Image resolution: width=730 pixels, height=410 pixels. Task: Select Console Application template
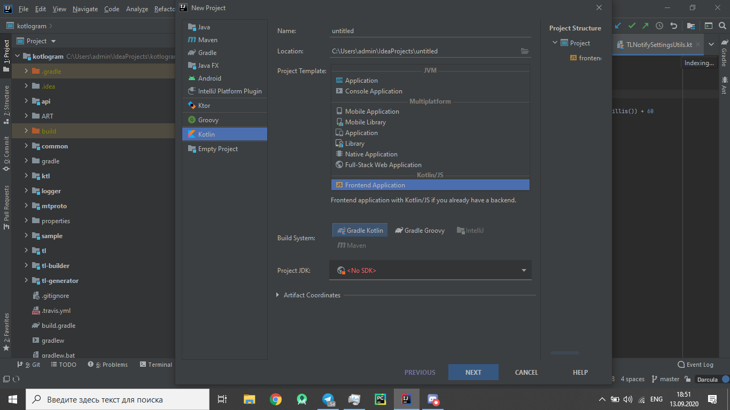pyautogui.click(x=430, y=91)
